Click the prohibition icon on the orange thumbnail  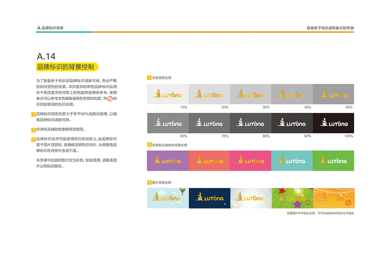[348, 203]
